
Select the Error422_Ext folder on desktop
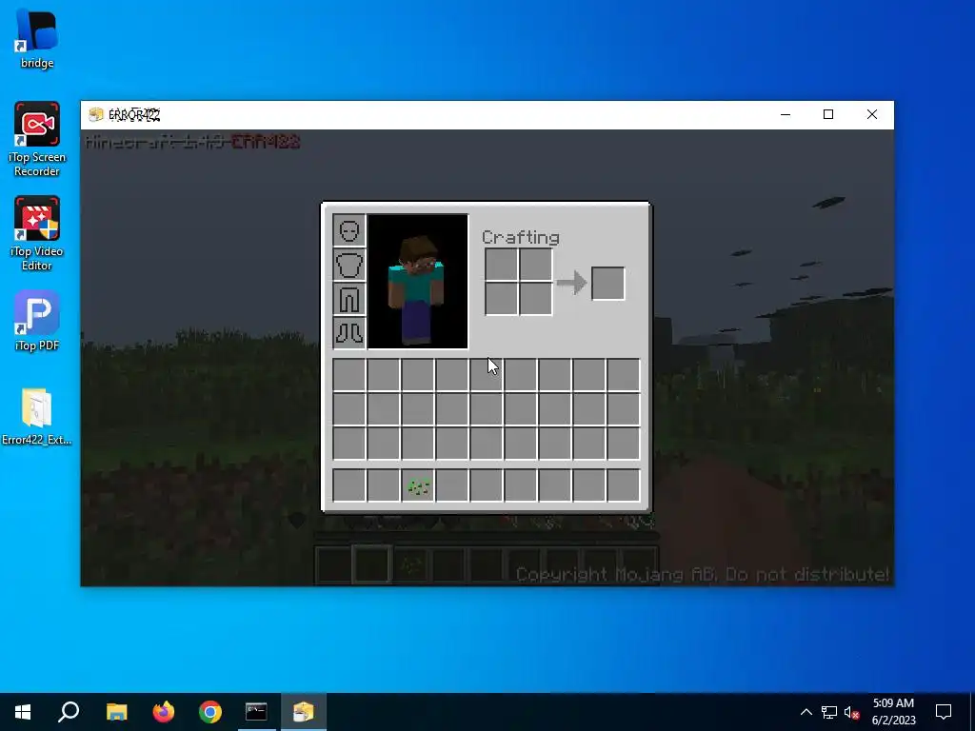[x=37, y=417]
